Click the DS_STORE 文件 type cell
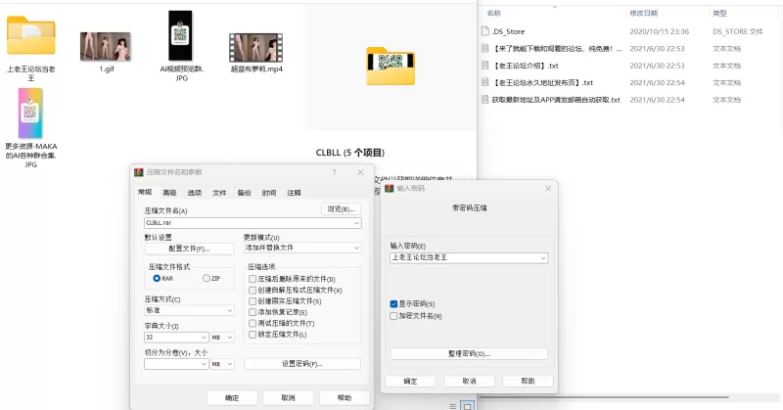This screenshot has height=410, width=783. click(738, 31)
